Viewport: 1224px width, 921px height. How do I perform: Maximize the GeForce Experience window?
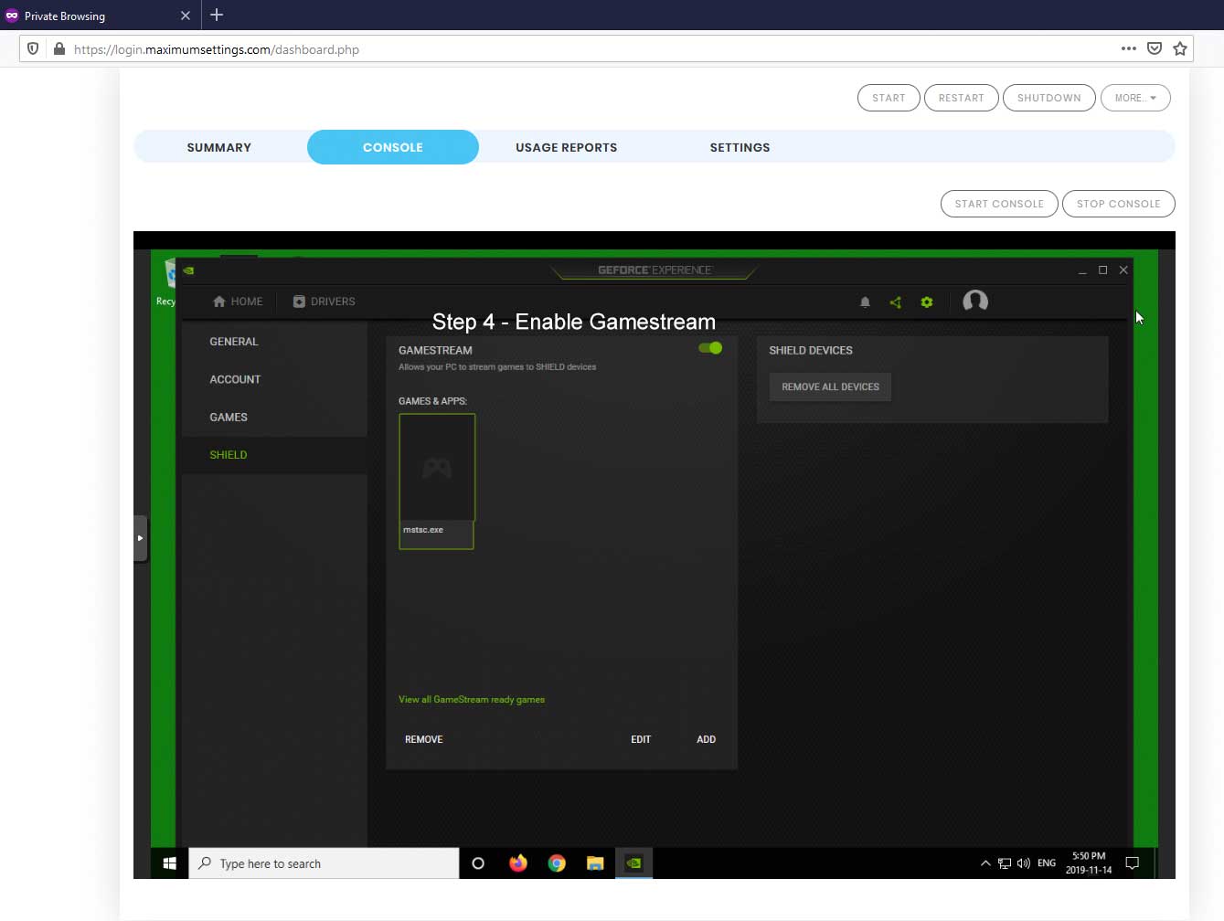coord(1103,270)
